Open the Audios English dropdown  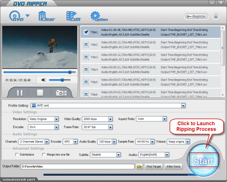coord(167,155)
